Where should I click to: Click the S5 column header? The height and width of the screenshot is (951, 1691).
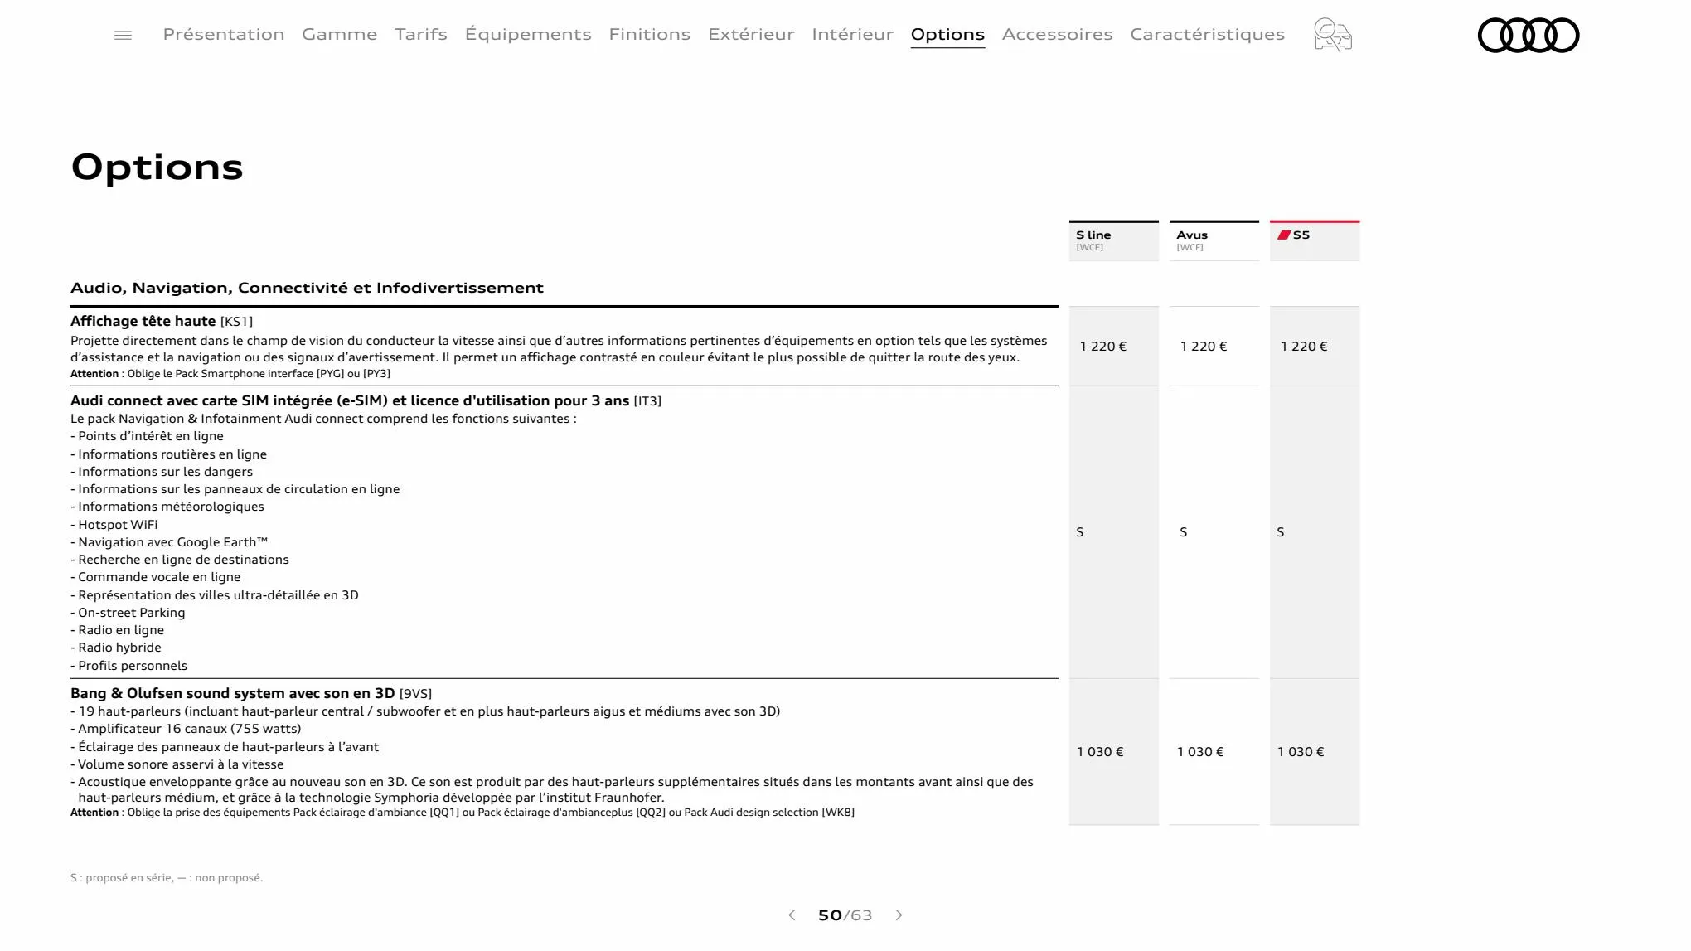[x=1315, y=240]
